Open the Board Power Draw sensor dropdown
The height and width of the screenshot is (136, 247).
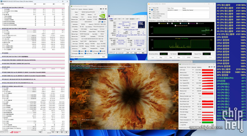coord(193,104)
